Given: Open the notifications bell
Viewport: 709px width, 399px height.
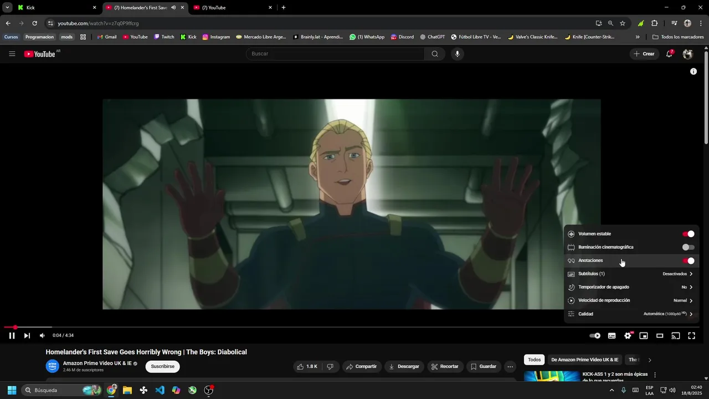Looking at the screenshot, I should click(x=669, y=54).
